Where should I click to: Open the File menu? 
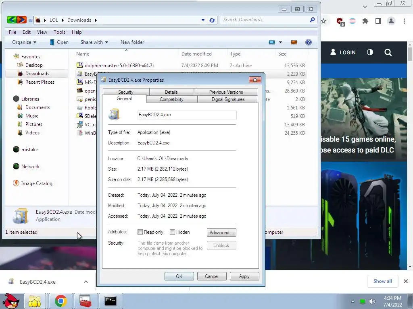click(x=13, y=32)
